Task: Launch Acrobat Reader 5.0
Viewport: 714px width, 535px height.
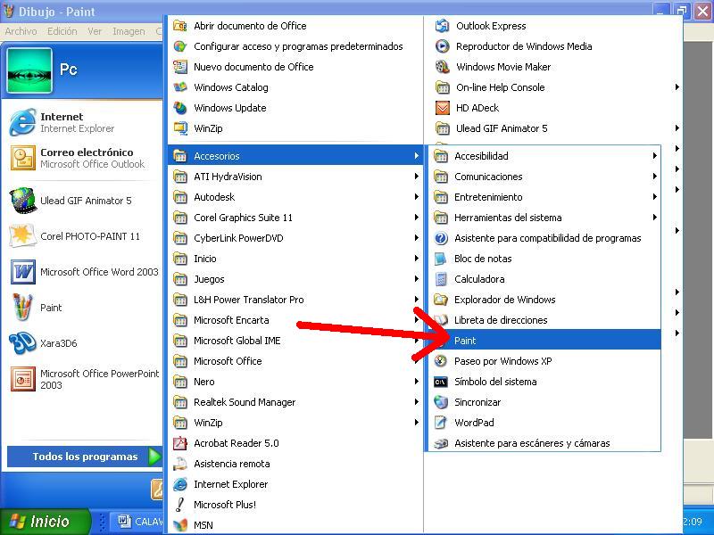Action: (295, 442)
